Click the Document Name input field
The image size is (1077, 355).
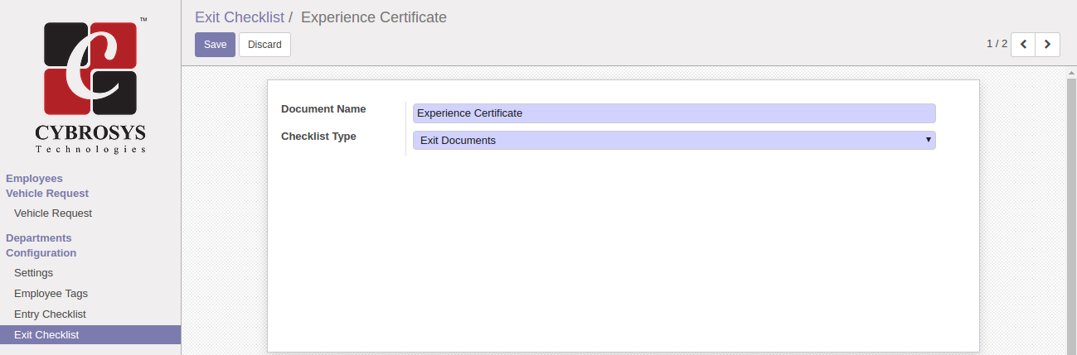[x=673, y=113]
